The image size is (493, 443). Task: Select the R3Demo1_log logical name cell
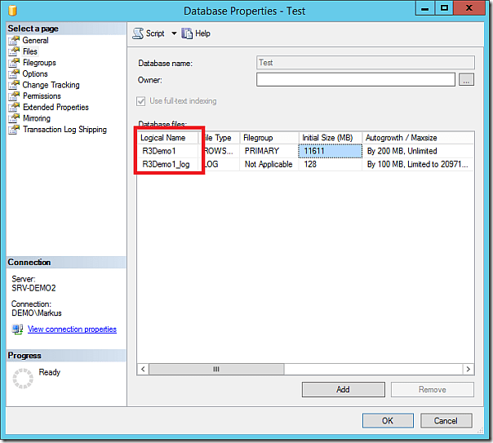click(168, 164)
